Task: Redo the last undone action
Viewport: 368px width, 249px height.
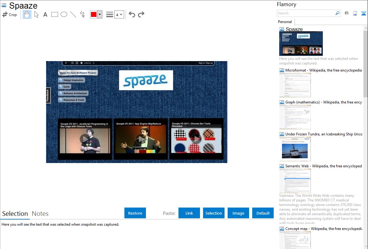Action: click(141, 14)
